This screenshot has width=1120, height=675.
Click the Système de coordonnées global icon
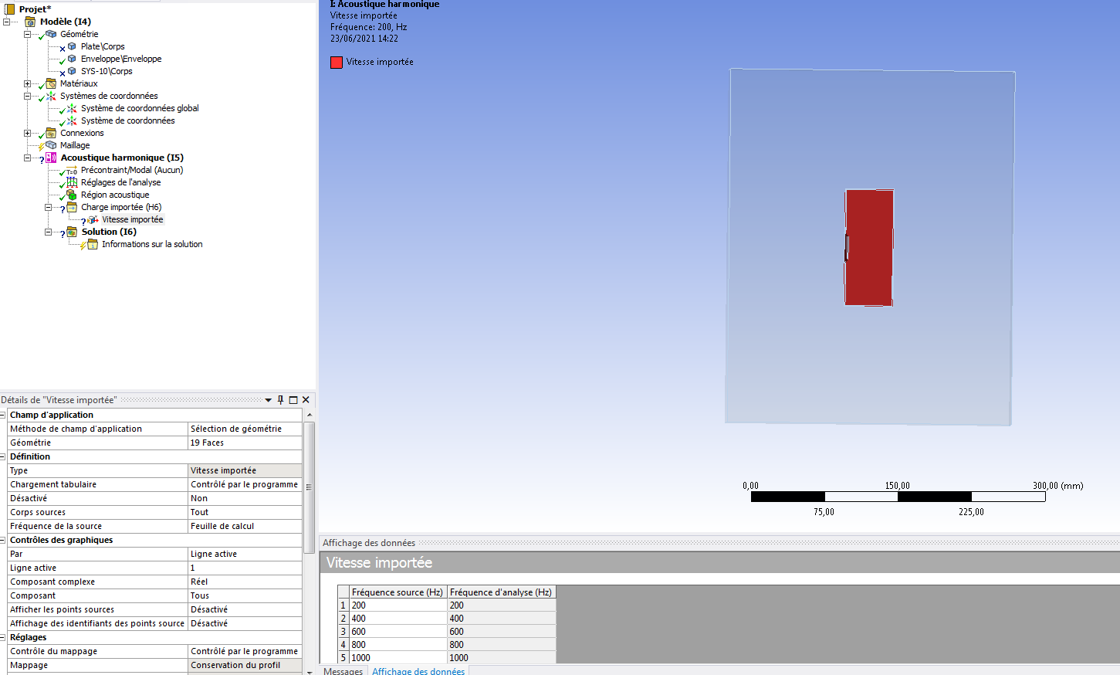(72, 108)
